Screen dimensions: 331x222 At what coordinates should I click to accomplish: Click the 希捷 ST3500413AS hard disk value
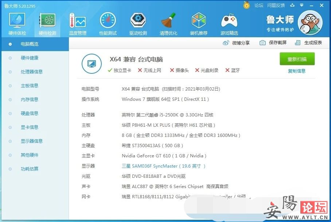coord(152,146)
